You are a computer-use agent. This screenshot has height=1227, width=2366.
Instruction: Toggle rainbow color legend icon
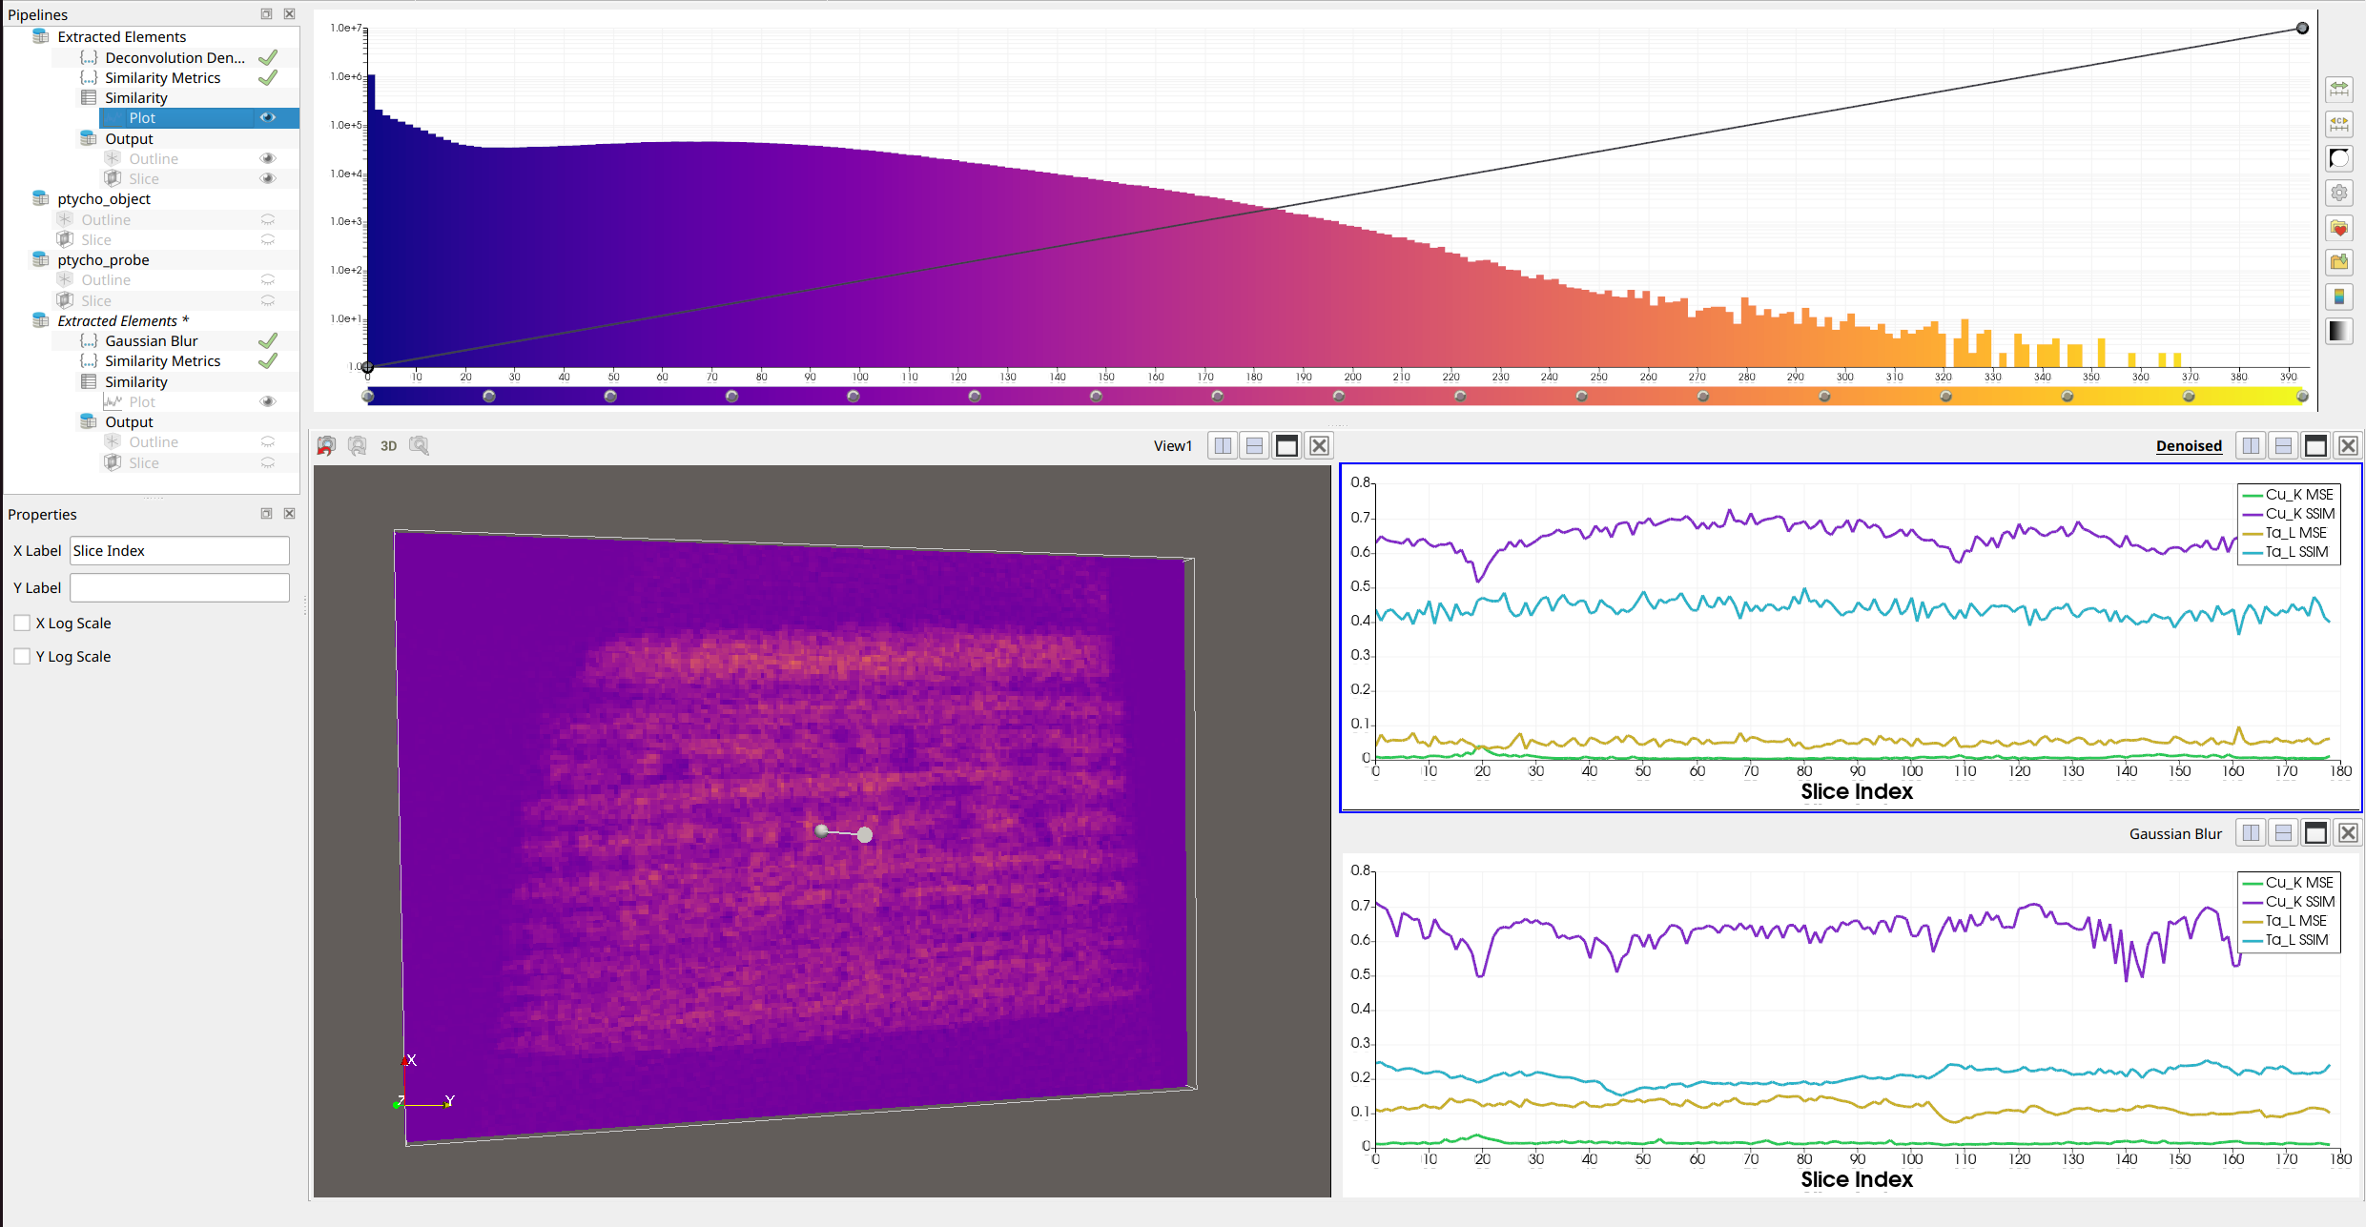[2339, 297]
